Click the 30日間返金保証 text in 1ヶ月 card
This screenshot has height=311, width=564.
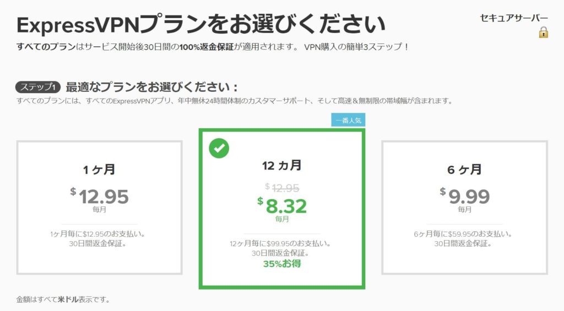(x=98, y=244)
